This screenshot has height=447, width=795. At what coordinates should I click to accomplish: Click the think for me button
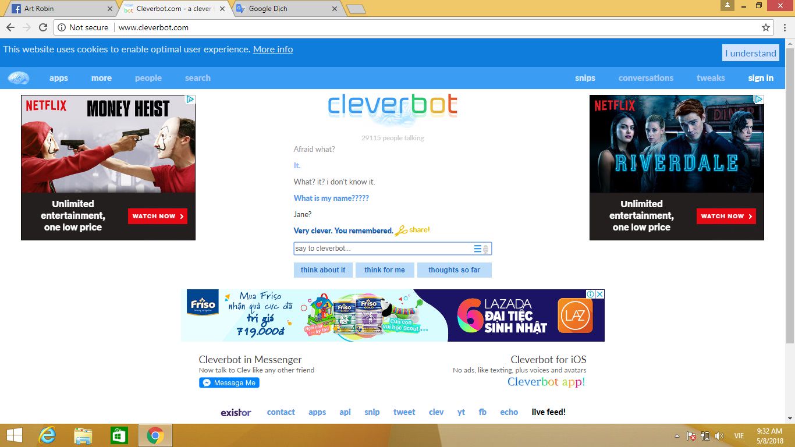(385, 270)
